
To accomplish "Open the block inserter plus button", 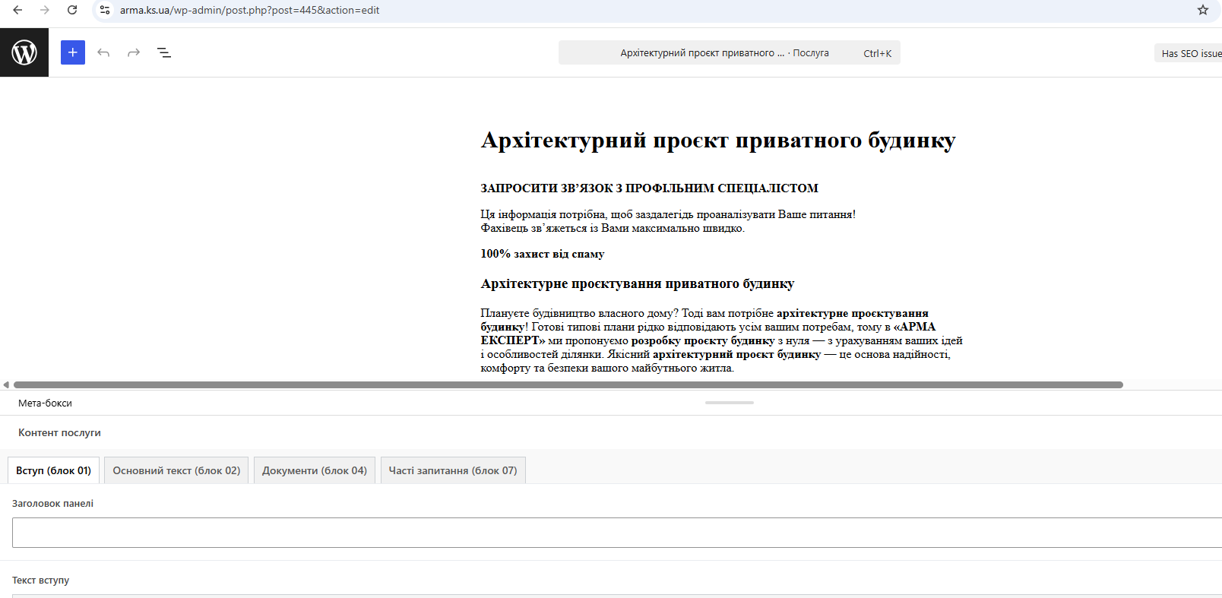I will click(x=73, y=52).
